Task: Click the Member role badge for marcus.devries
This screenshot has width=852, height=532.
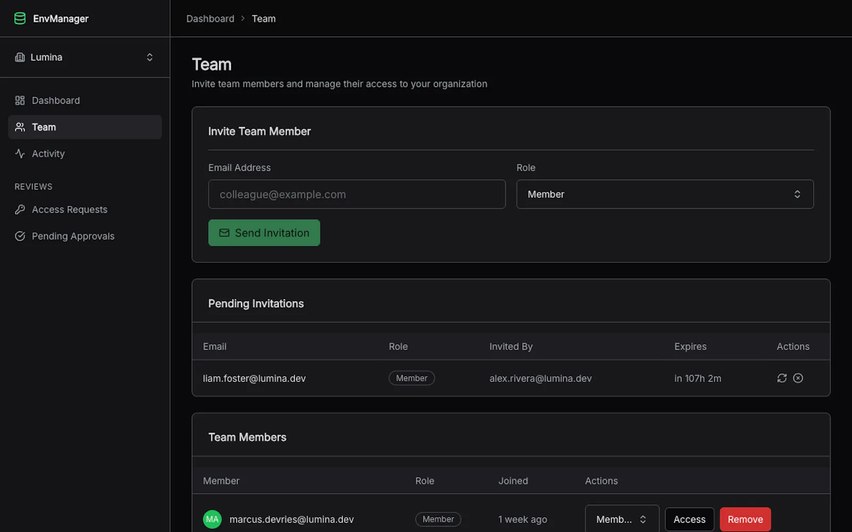Action: coord(438,519)
